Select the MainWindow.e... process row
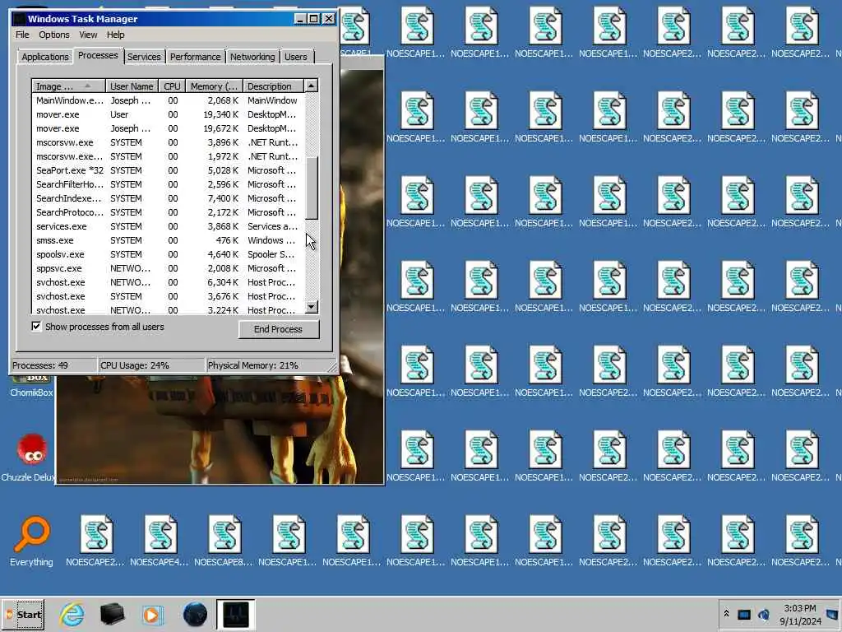This screenshot has width=842, height=632. click(x=168, y=100)
